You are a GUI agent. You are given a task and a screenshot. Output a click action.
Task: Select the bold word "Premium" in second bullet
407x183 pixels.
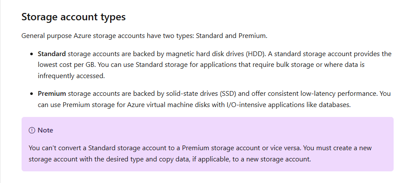(52, 94)
